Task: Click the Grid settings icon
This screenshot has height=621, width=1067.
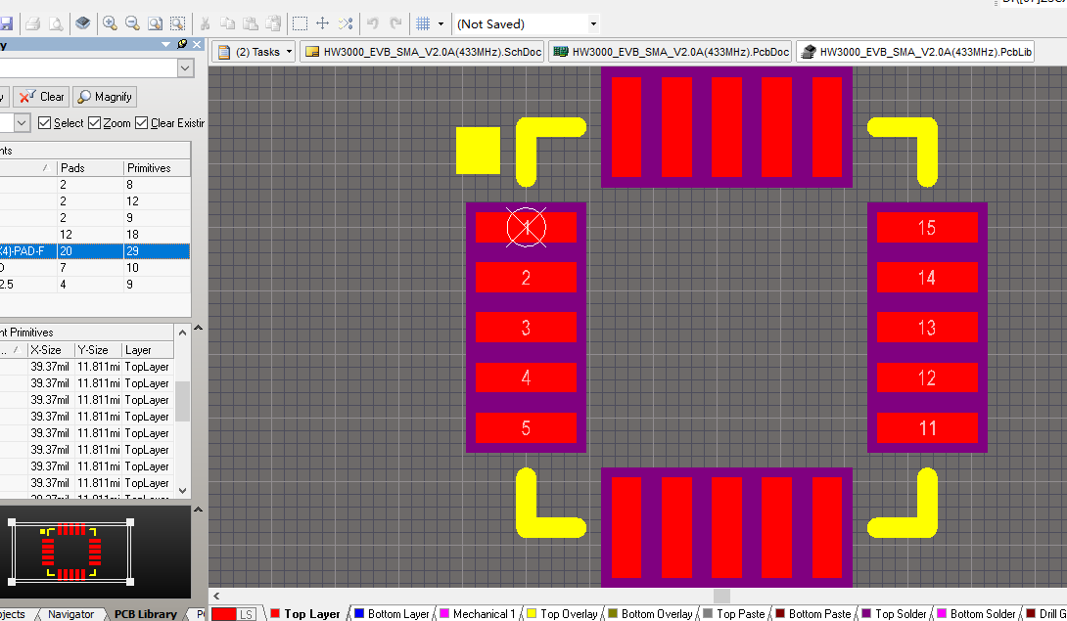Action: [423, 23]
